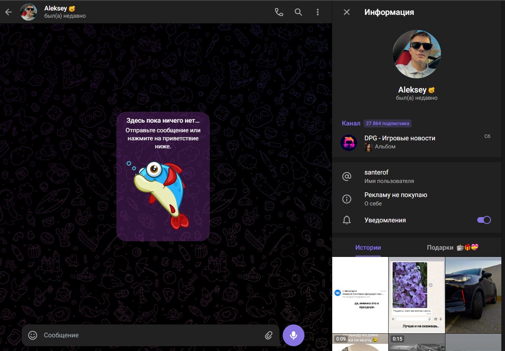Toggle the Уведомления switch
Screen dimensions: 505x351
(484, 220)
